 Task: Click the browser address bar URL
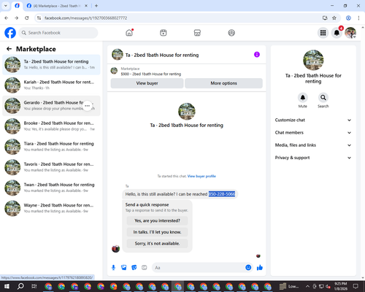pyautogui.click(x=85, y=18)
